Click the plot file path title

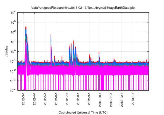click(83, 8)
